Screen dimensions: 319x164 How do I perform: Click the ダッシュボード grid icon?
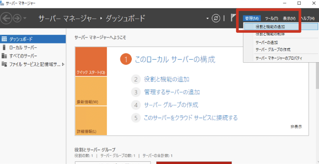(4, 39)
